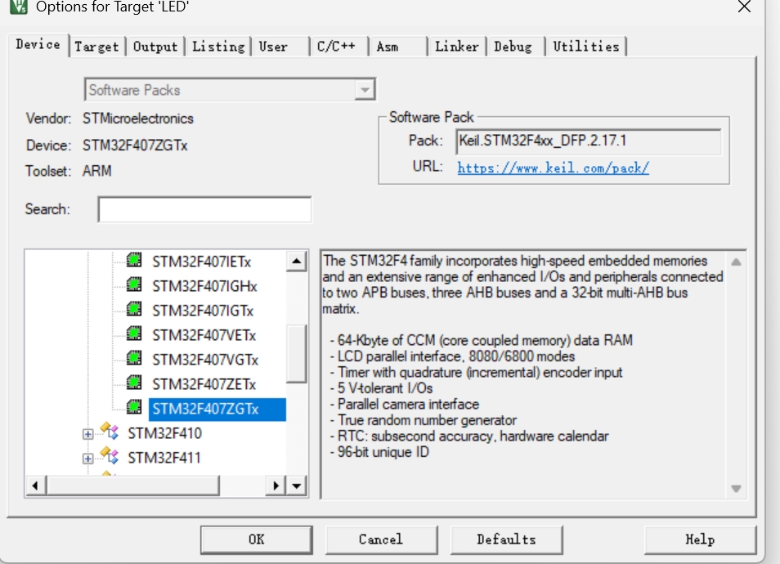Switch to the Target tab
The image size is (780, 564).
click(x=96, y=47)
